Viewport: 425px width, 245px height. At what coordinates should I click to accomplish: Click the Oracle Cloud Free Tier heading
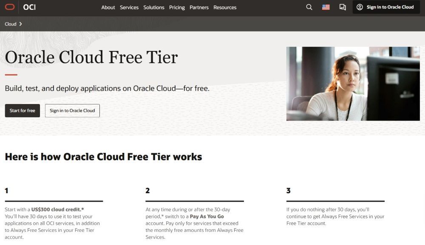tap(91, 57)
